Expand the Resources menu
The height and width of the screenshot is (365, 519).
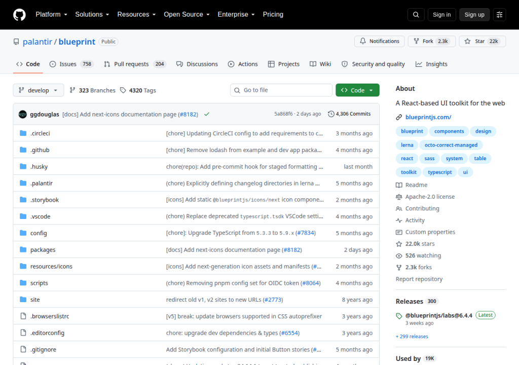[136, 15]
